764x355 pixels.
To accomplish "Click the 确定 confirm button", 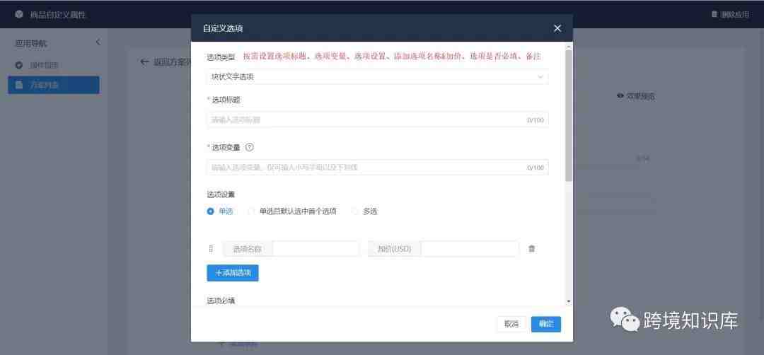I will (545, 325).
